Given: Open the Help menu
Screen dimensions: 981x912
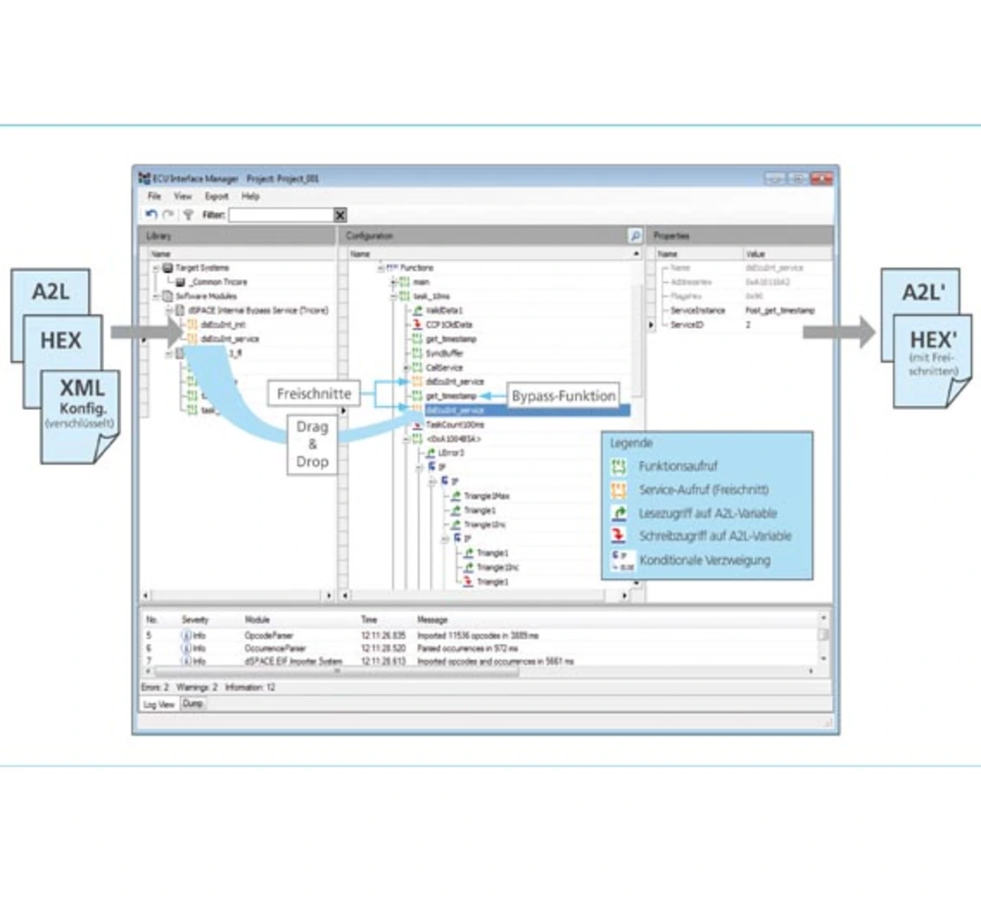Looking at the screenshot, I should pos(251,197).
